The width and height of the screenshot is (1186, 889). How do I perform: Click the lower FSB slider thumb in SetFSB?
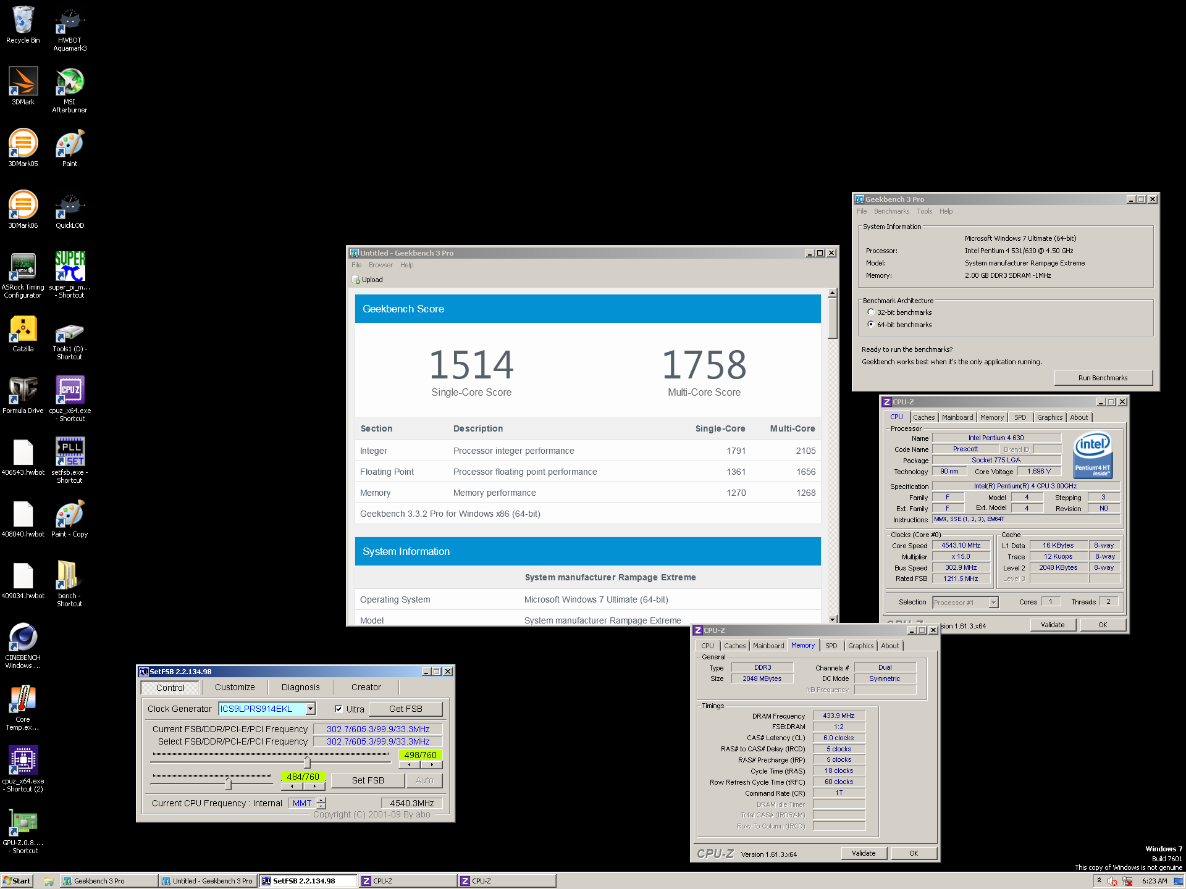pos(228,783)
